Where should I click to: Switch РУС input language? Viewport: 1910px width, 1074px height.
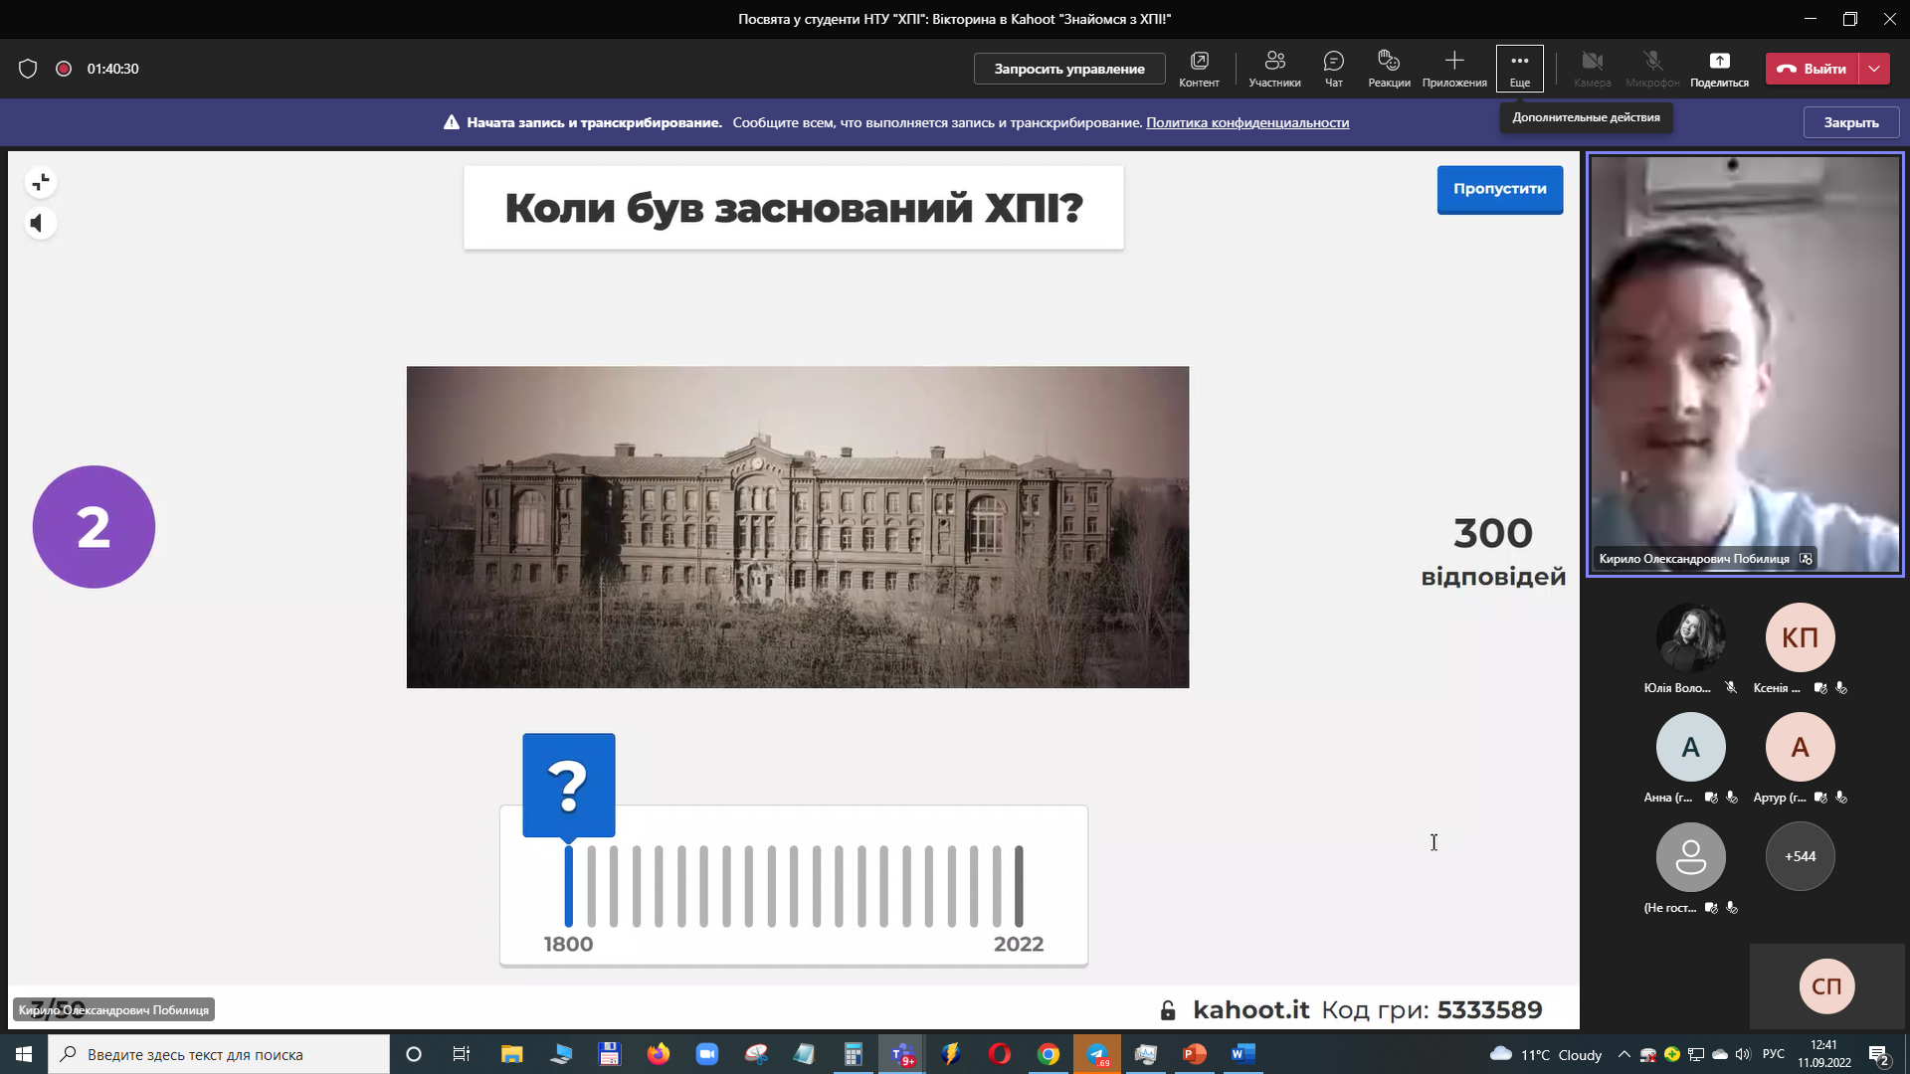click(1773, 1054)
